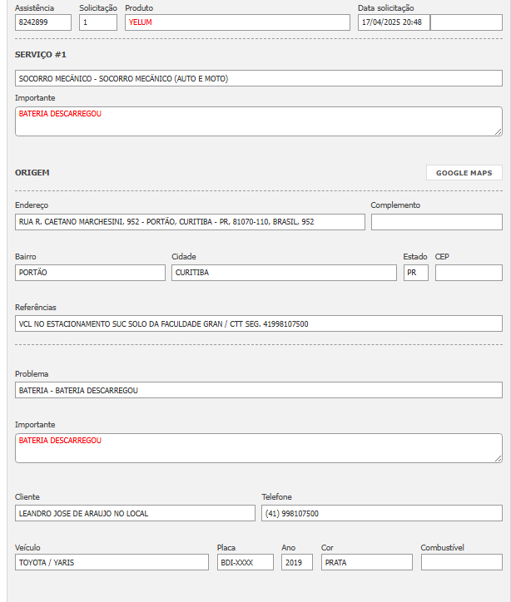The image size is (511, 602).
Task: Click the Assistência number field
Action: 43,22
